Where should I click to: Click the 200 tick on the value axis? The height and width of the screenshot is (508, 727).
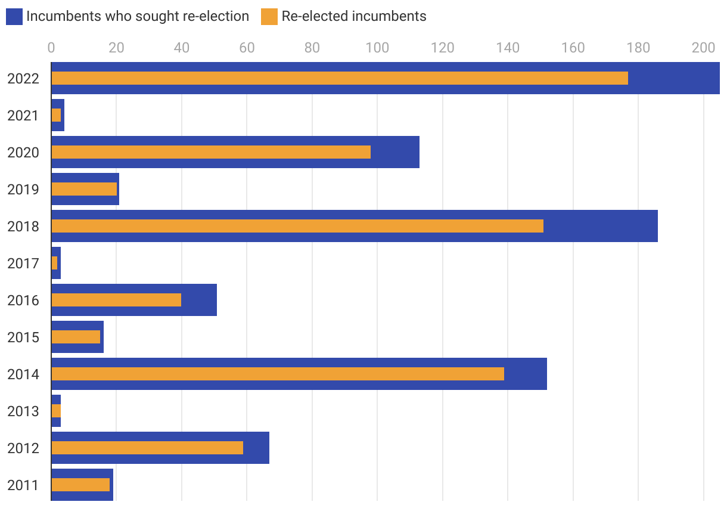(703, 48)
